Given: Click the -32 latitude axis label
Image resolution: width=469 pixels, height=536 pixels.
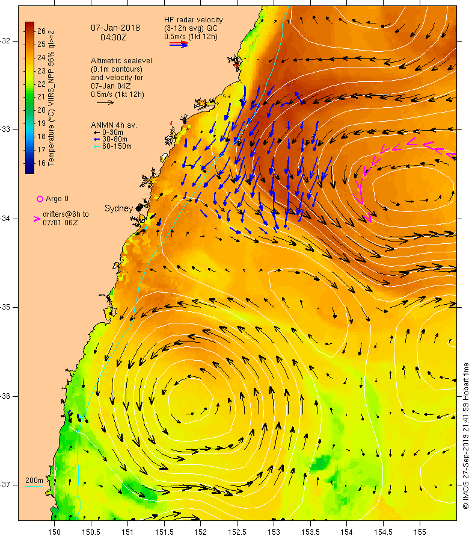Looking at the screenshot, I should click(x=5, y=41).
